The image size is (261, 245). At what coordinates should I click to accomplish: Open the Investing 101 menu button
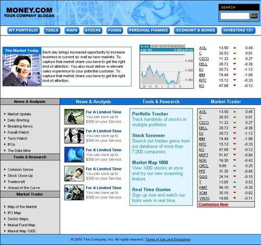(x=238, y=30)
